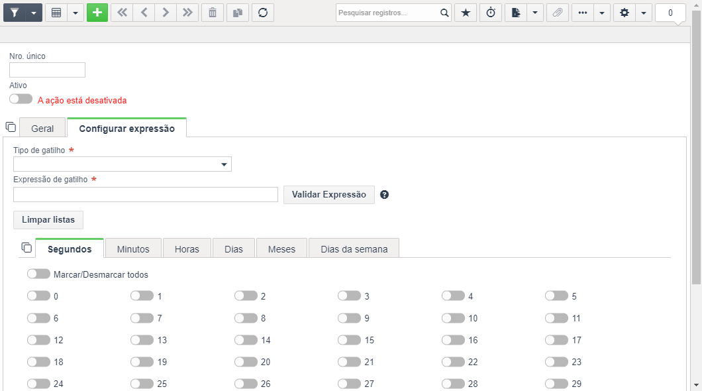The image size is (702, 391).
Task: Toggle the second 9 switch
Action: pos(349,317)
